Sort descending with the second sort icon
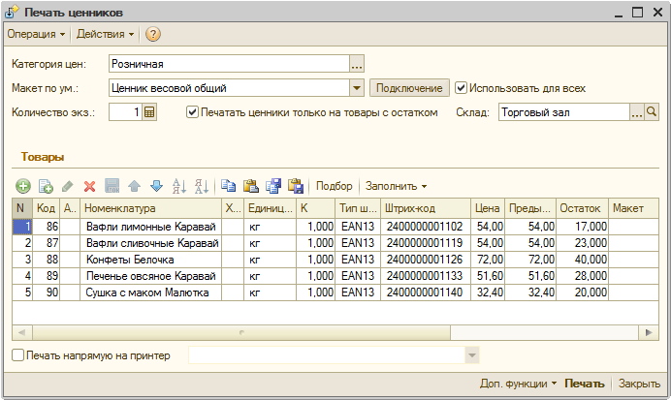The width and height of the screenshot is (671, 400). [201, 186]
